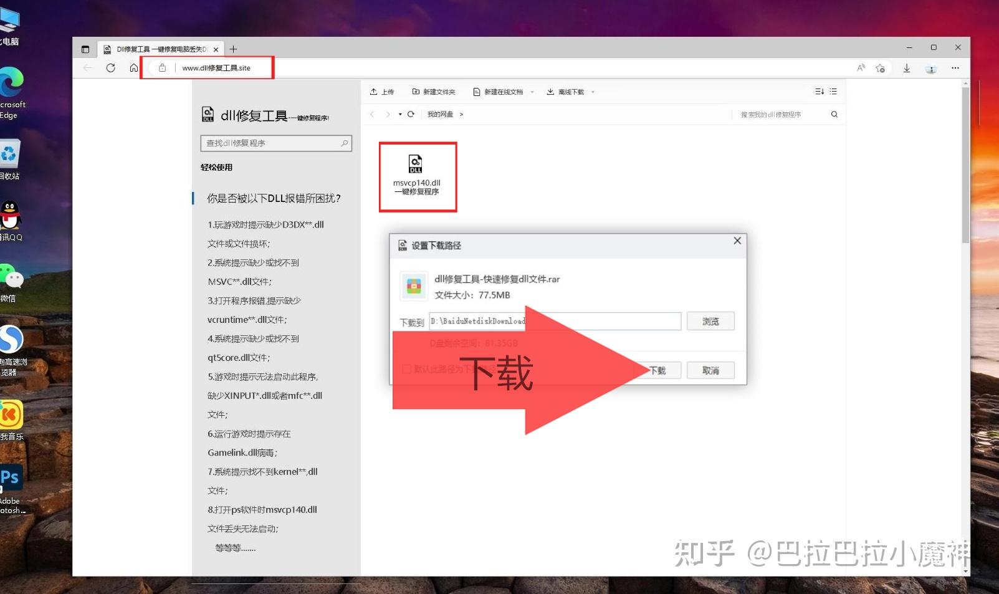Open the sort order icon in netdisk toolbar

pos(820,92)
